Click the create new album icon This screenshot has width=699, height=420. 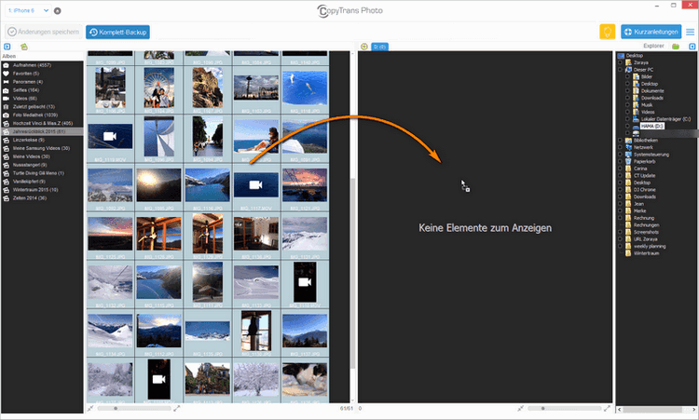click(23, 47)
